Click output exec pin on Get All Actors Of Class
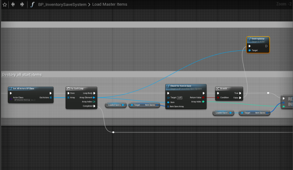Image resolution: width=293 pixels, height=170 pixels. pyautogui.click(x=50, y=93)
